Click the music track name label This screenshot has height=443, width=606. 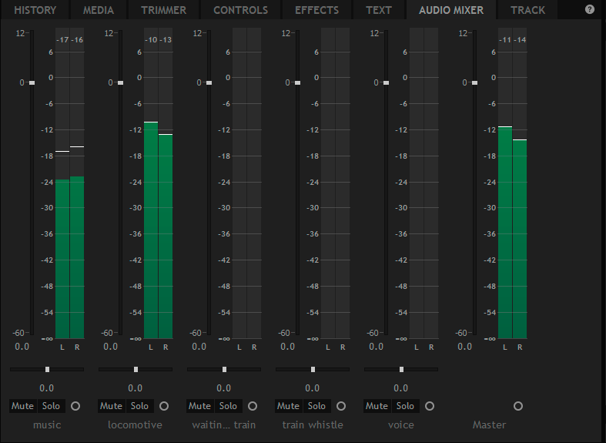coord(47,425)
